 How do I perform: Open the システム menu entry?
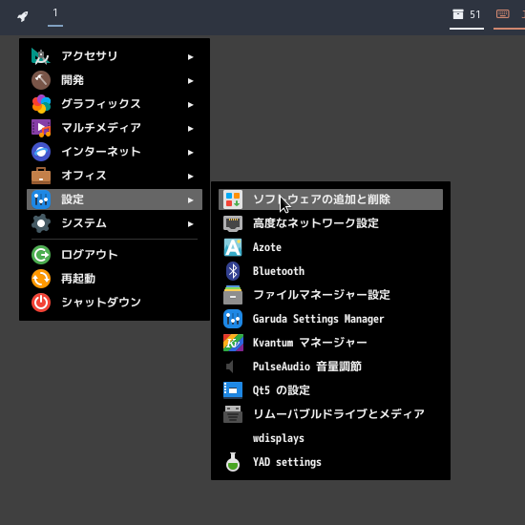115,223
